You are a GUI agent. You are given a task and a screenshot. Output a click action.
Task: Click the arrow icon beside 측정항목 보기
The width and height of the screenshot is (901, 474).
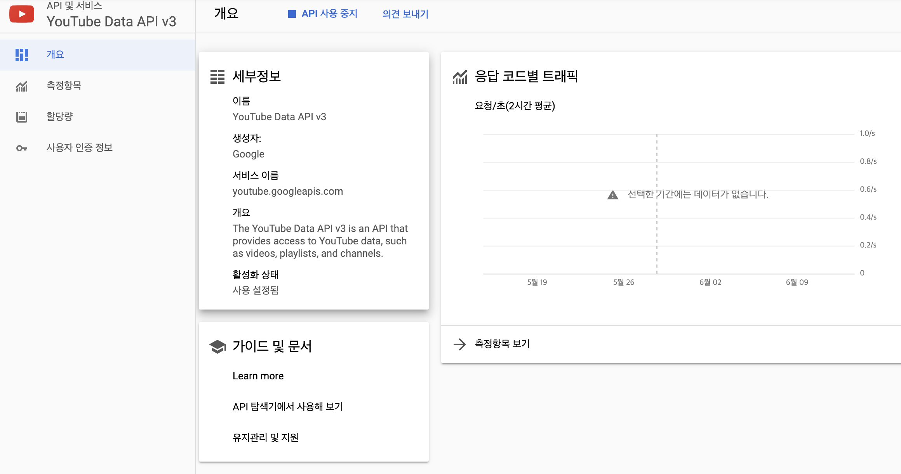[x=459, y=344]
